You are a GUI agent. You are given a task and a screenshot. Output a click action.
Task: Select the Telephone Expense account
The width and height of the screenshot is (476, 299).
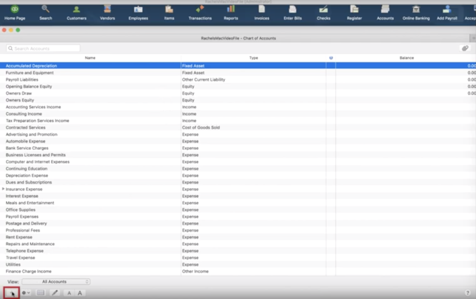pyautogui.click(x=238, y=251)
